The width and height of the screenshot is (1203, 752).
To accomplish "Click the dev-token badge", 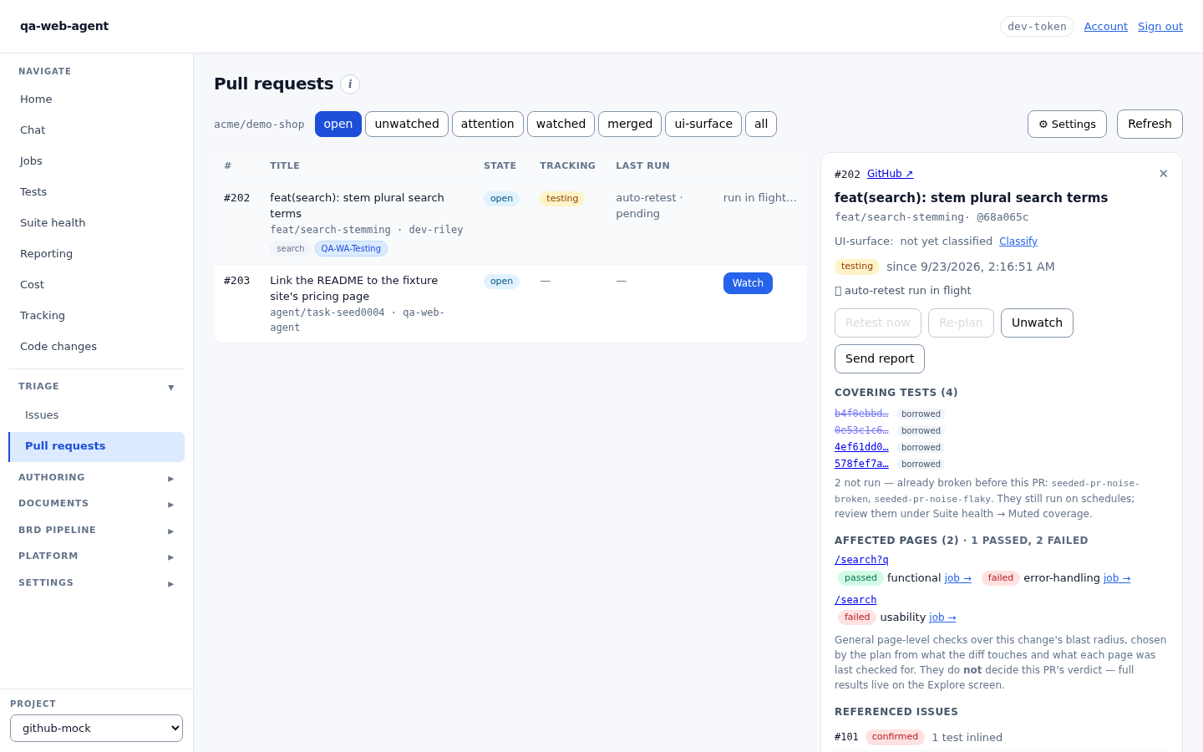I will tap(1037, 27).
